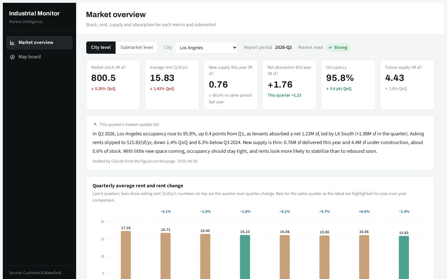
Task: Click the Quarterly average rent and rent change heading
Action: point(138,186)
